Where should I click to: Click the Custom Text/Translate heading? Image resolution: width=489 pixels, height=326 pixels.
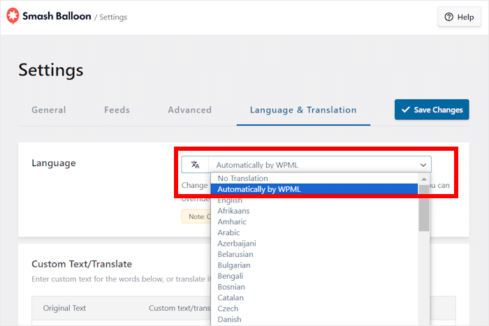point(82,264)
